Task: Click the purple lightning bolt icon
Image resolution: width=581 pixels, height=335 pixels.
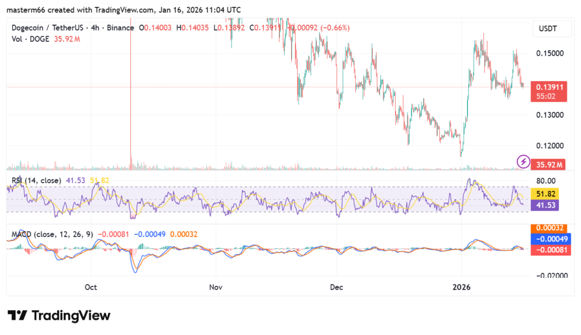Action: pos(523,162)
